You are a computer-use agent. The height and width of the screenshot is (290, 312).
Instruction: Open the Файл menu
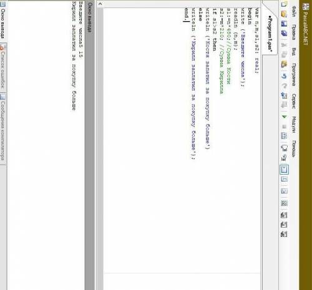pyautogui.click(x=294, y=11)
